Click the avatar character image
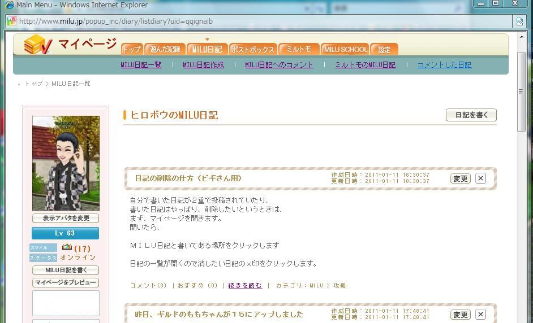The height and width of the screenshot is (323, 533). pyautogui.click(x=66, y=163)
